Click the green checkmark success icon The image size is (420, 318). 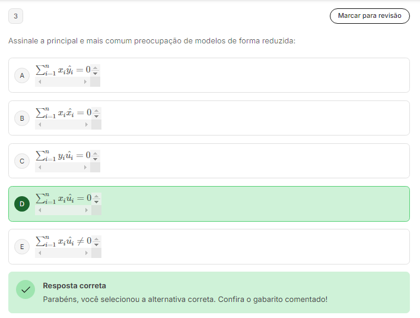click(x=26, y=289)
